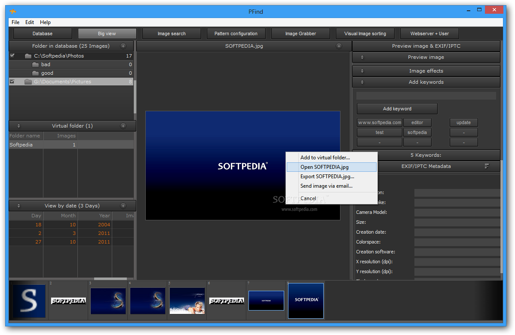Uncheck the G:\Documents\Pictures folder checkbox

12,81
